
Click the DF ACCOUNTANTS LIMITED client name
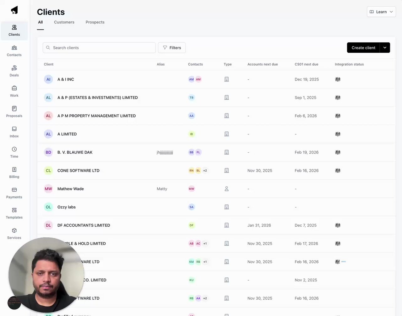tap(84, 225)
